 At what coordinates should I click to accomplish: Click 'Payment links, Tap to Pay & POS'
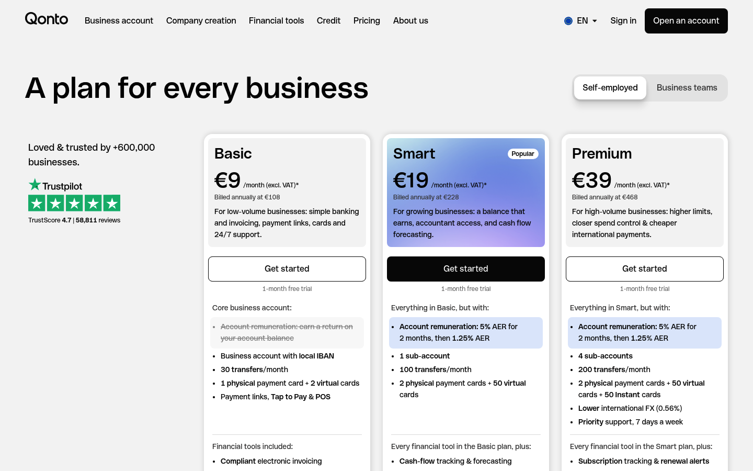[x=276, y=397]
